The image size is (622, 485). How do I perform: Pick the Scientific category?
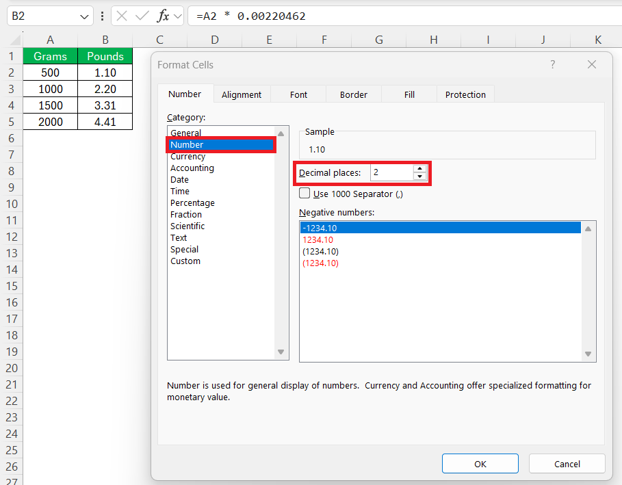[x=221, y=226]
